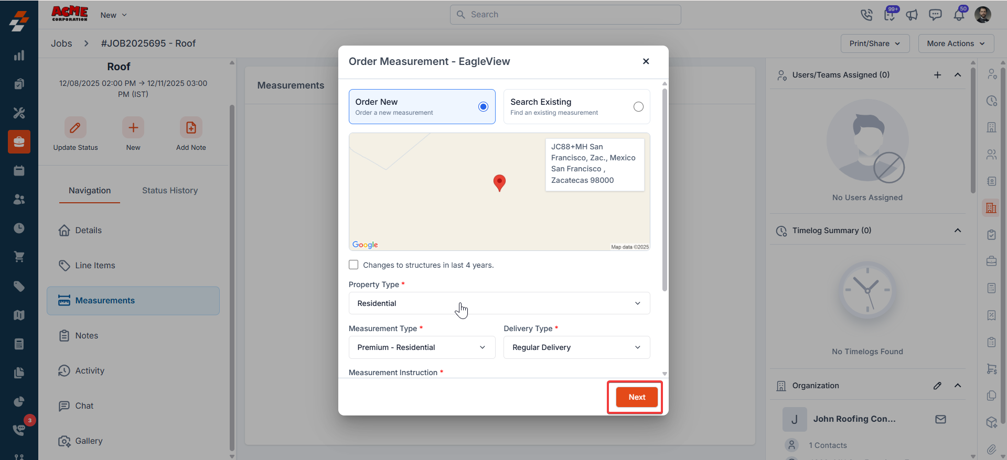The image size is (1007, 460).
Task: Open the Print/Share dropdown
Action: click(875, 43)
